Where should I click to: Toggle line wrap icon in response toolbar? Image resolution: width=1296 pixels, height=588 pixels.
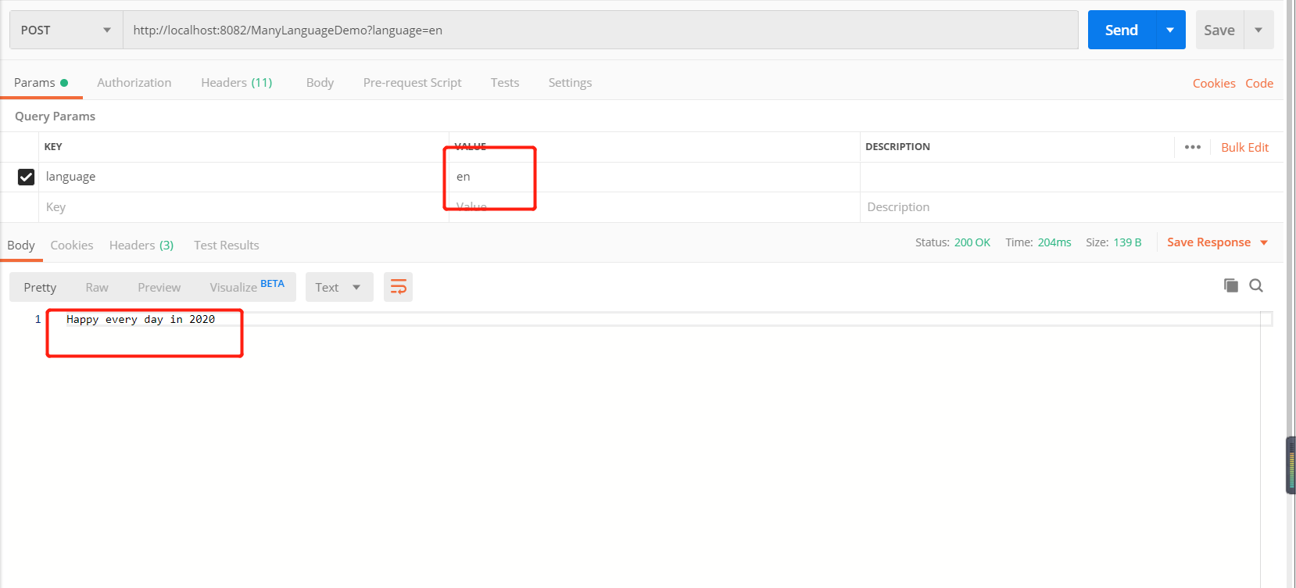(398, 287)
